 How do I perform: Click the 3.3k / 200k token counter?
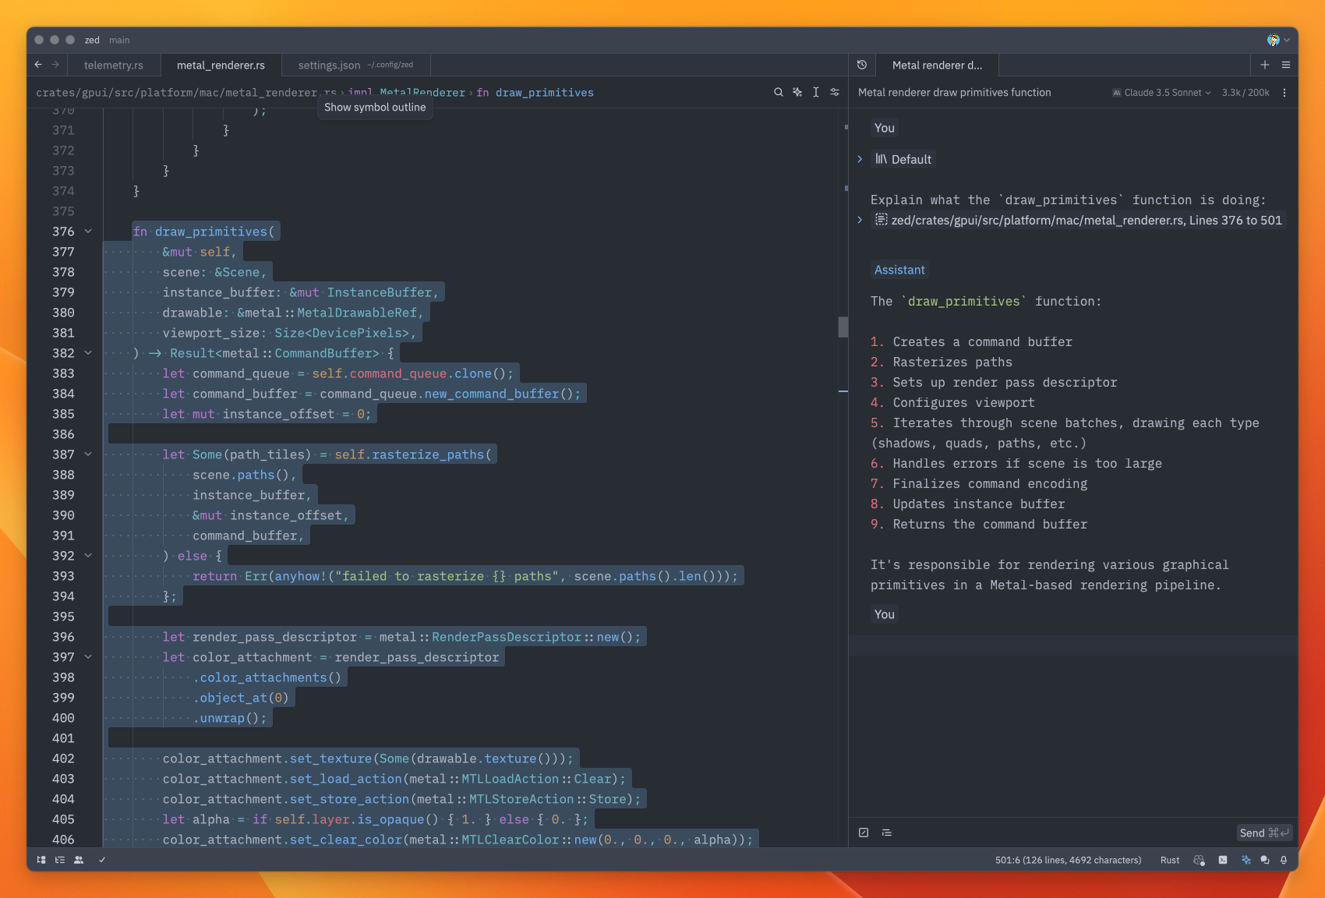[1245, 92]
